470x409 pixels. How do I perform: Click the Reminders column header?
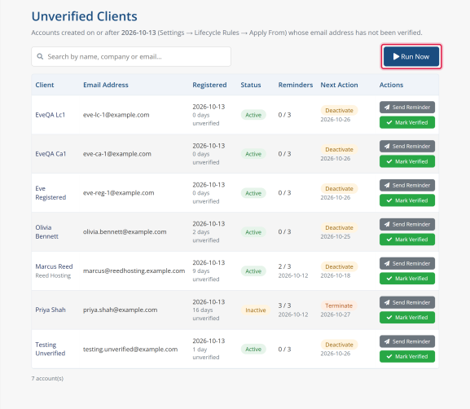point(295,85)
